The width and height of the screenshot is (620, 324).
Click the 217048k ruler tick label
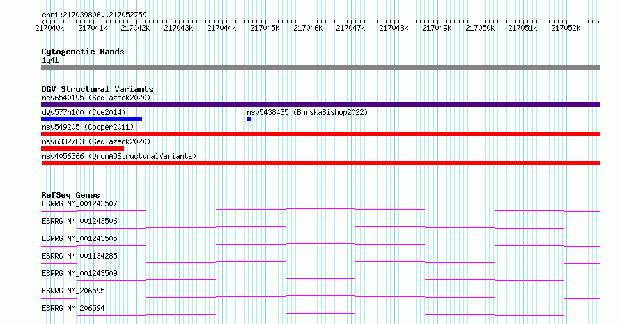(394, 28)
